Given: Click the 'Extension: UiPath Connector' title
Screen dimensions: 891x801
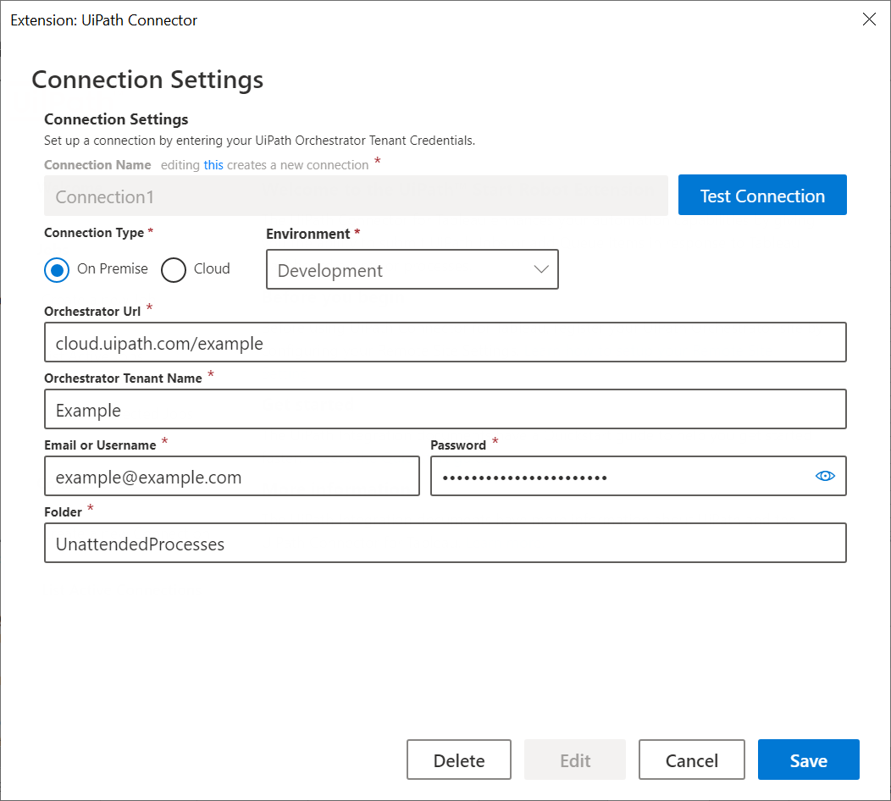Looking at the screenshot, I should pos(103,20).
